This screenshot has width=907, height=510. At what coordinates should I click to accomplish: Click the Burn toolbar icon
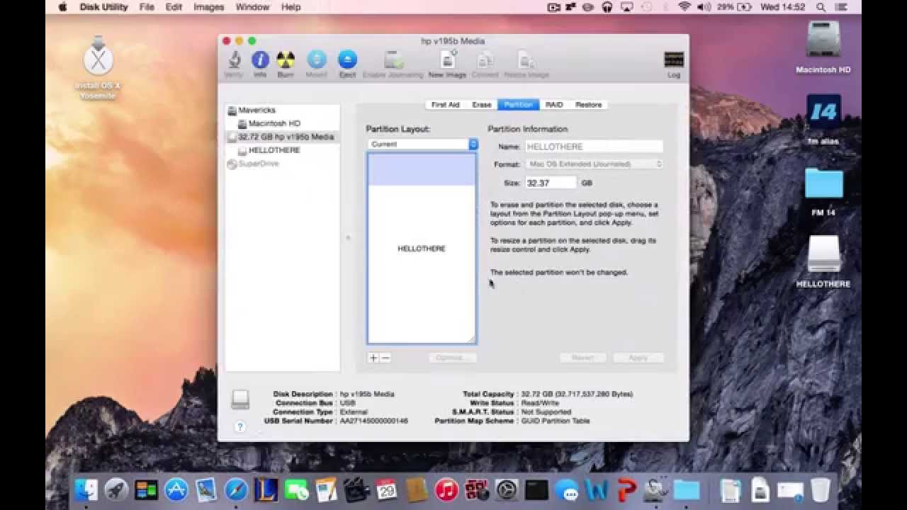click(286, 64)
